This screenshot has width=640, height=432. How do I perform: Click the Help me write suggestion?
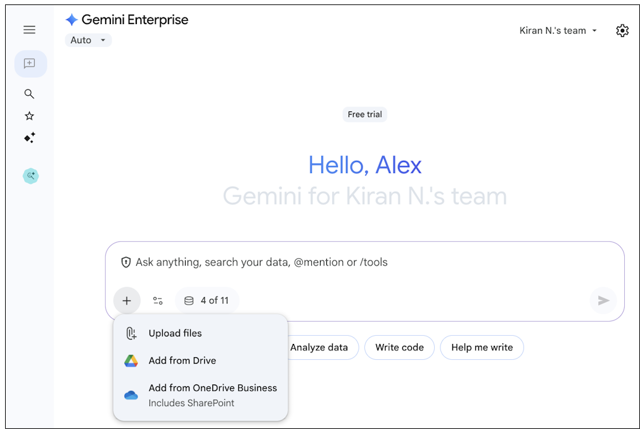click(x=482, y=347)
